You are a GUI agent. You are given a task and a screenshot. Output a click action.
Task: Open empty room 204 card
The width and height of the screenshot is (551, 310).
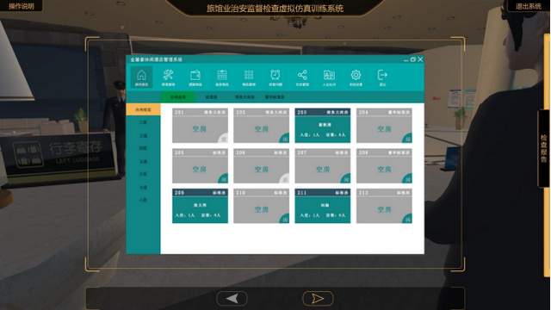click(x=384, y=126)
